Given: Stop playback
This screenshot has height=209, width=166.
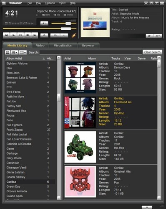Looking at the screenshot, I should 28,35.
